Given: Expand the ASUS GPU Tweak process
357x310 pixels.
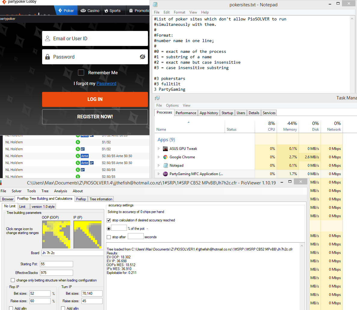Looking at the screenshot, I should tap(159, 148).
